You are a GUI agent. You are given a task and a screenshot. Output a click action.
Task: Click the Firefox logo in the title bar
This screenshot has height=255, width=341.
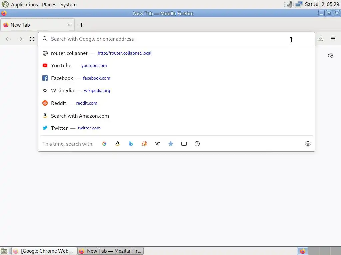pos(4,13)
